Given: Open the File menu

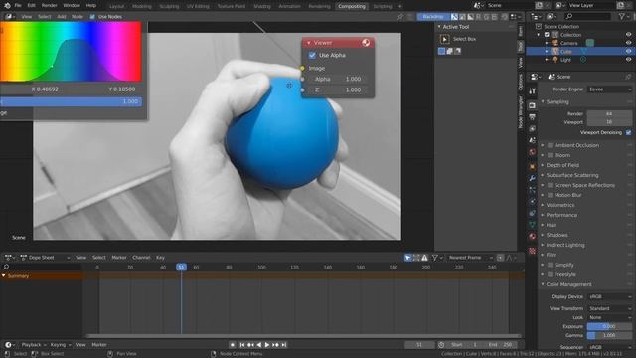Looking at the screenshot, I should coord(18,6).
